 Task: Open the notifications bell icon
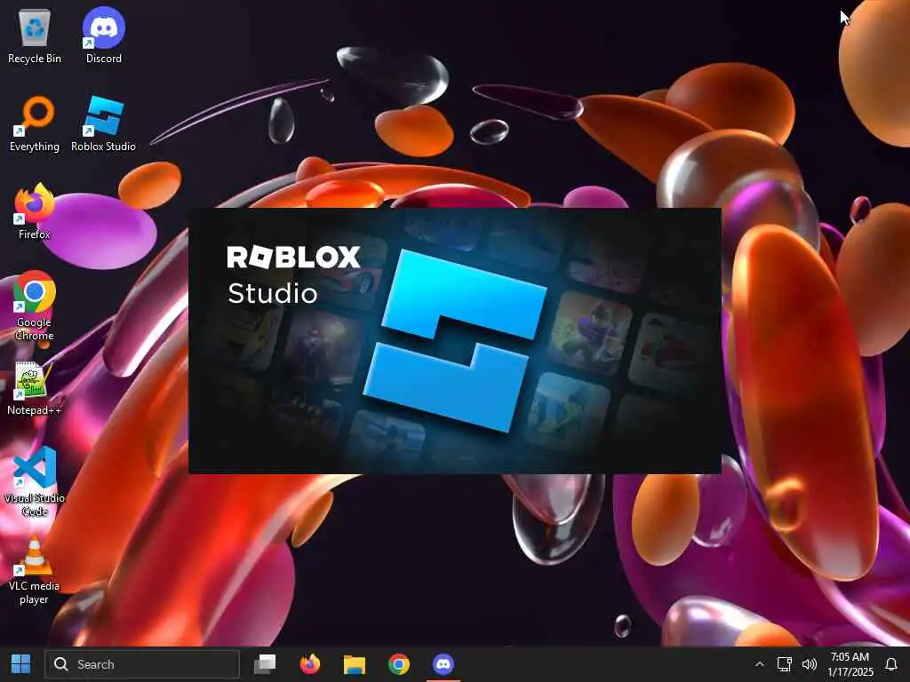point(891,664)
